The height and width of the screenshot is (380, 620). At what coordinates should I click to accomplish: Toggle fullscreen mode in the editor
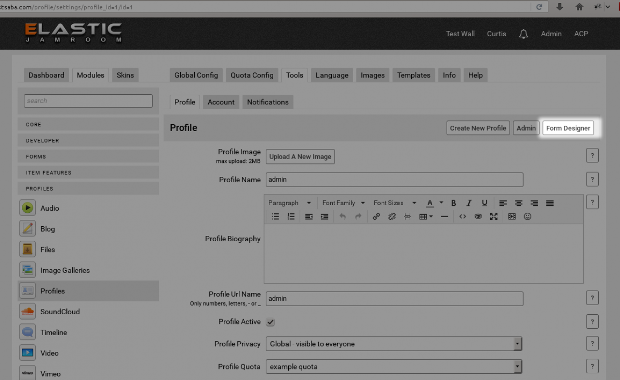(494, 217)
